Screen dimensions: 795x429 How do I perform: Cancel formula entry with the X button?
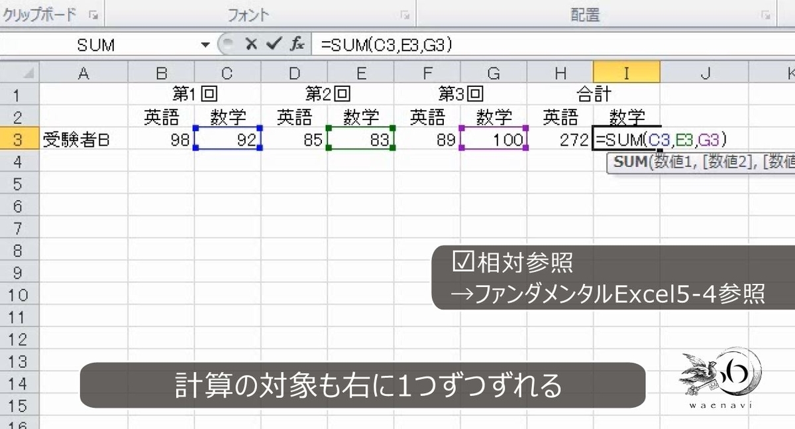click(250, 44)
